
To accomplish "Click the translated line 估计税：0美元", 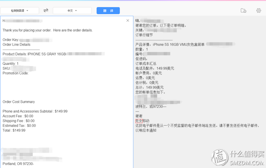I will (147, 82).
